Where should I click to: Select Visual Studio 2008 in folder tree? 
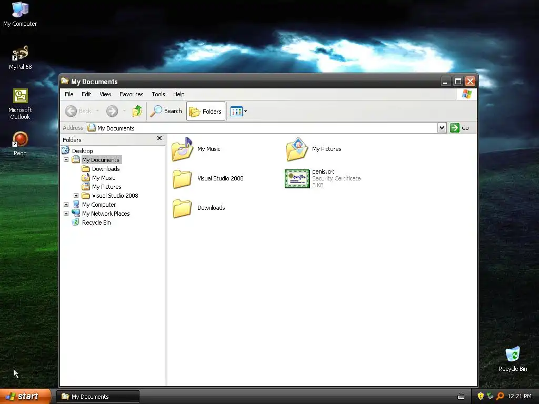click(x=115, y=196)
